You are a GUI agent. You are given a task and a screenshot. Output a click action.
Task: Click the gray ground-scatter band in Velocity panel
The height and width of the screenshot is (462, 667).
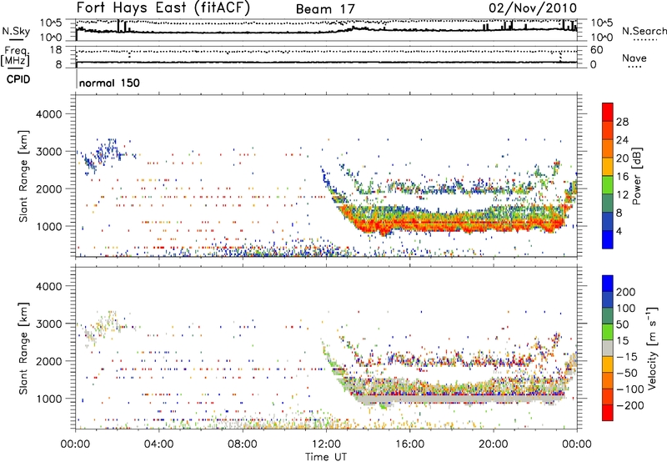(459, 399)
